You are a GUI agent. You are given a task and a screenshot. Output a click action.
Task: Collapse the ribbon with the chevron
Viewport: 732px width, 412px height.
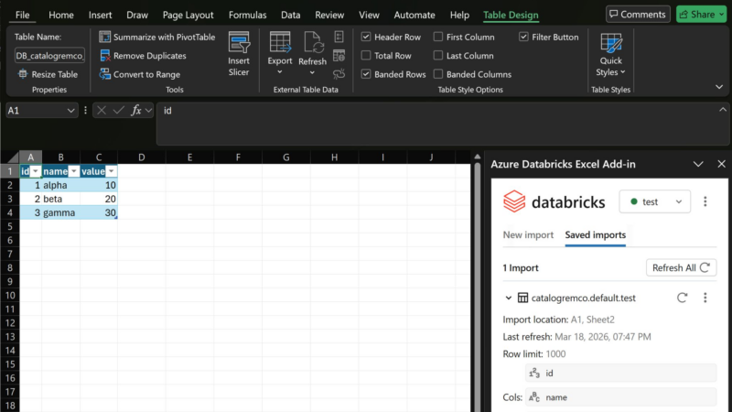click(719, 87)
